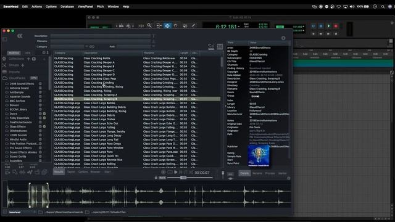This screenshot has height=222, width=395.
Task: Click the Category column header
Action: click(68, 53)
